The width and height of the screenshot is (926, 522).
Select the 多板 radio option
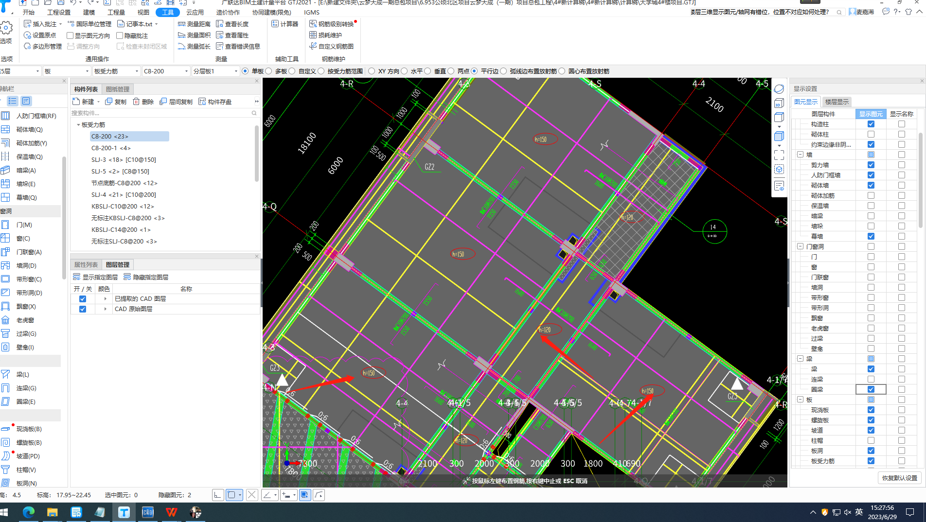[268, 71]
